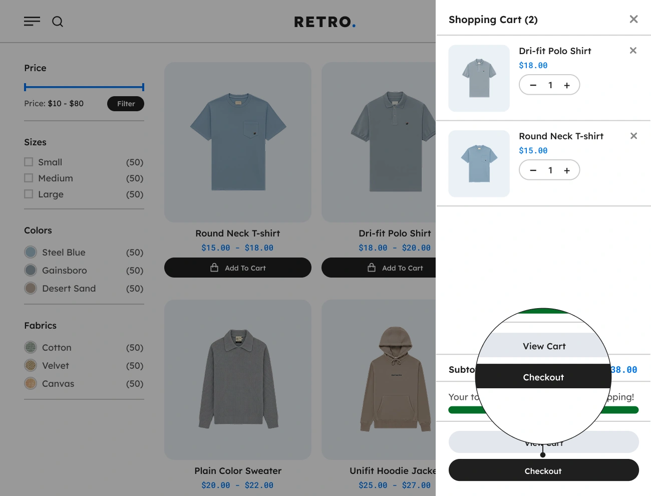This screenshot has height=496, width=651.
Task: Choose the Canvas fabric swatch
Action: (31, 383)
